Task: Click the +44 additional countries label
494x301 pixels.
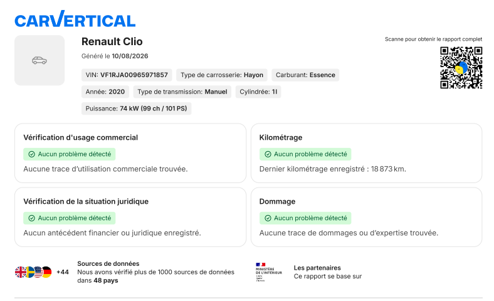Action: click(x=63, y=272)
